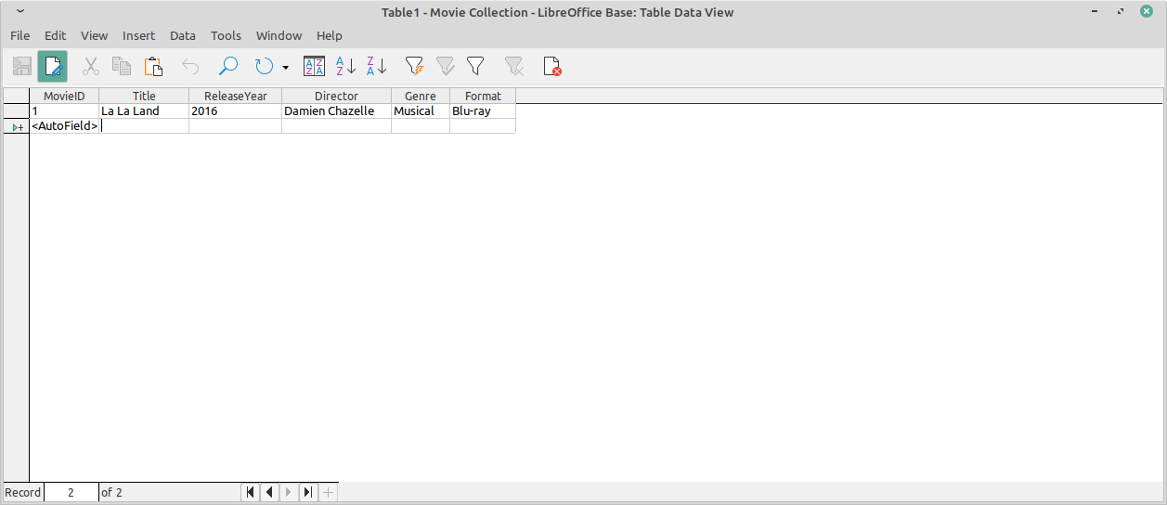Open the Standard Filter funnel icon
Image resolution: width=1167 pixels, height=505 pixels.
pyautogui.click(x=475, y=66)
